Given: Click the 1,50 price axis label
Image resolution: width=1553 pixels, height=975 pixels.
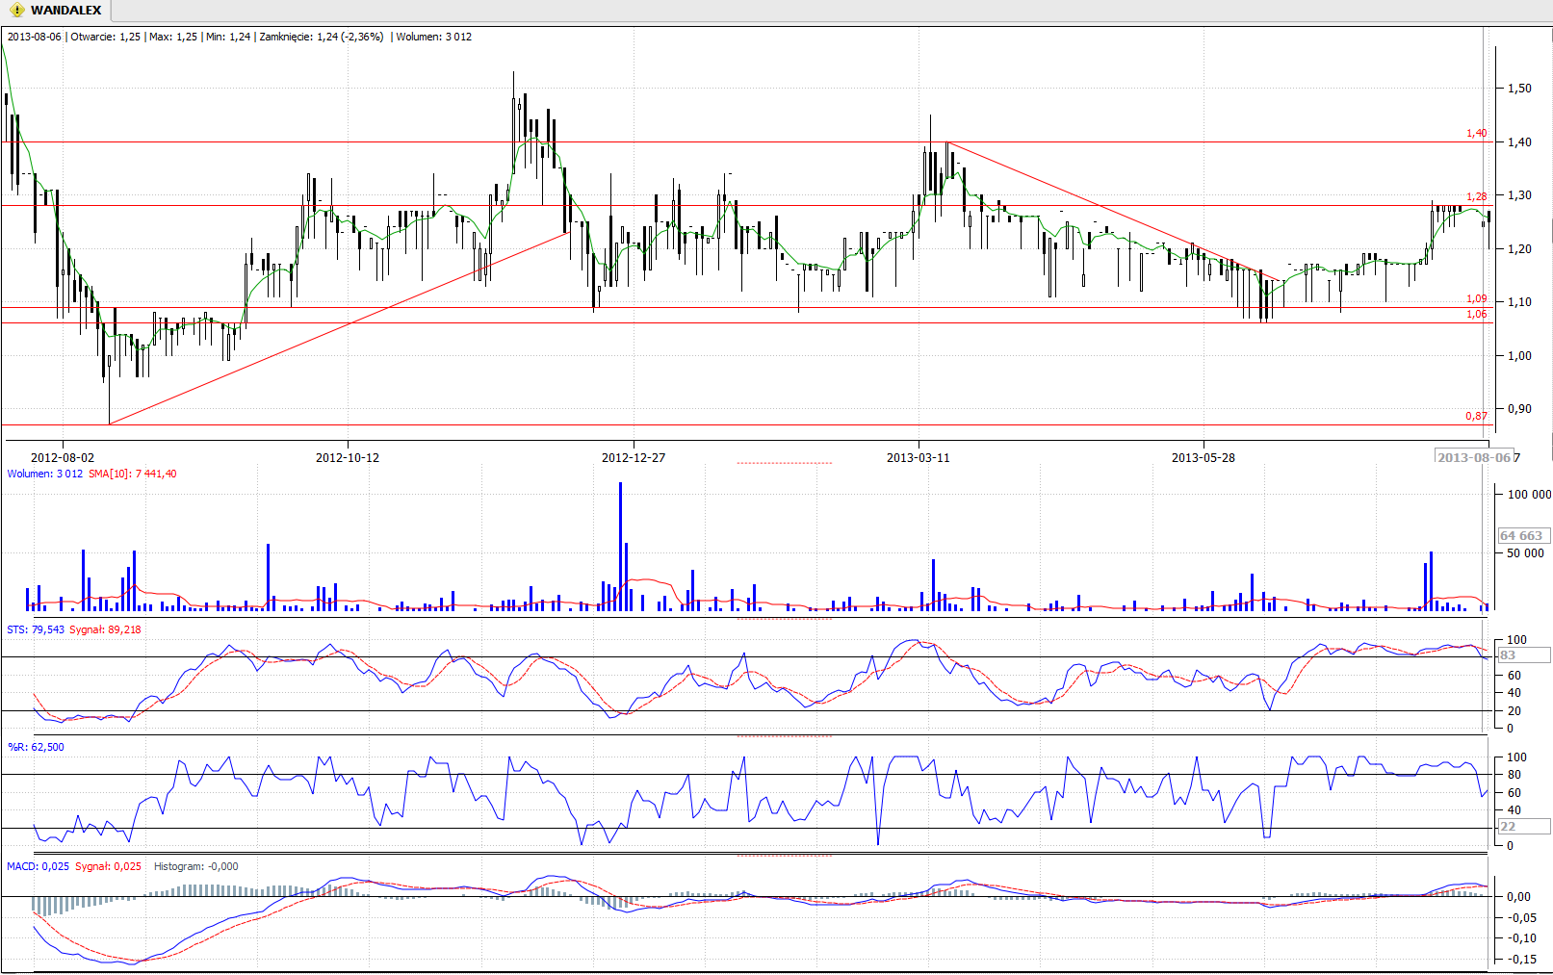Looking at the screenshot, I should (x=1519, y=88).
